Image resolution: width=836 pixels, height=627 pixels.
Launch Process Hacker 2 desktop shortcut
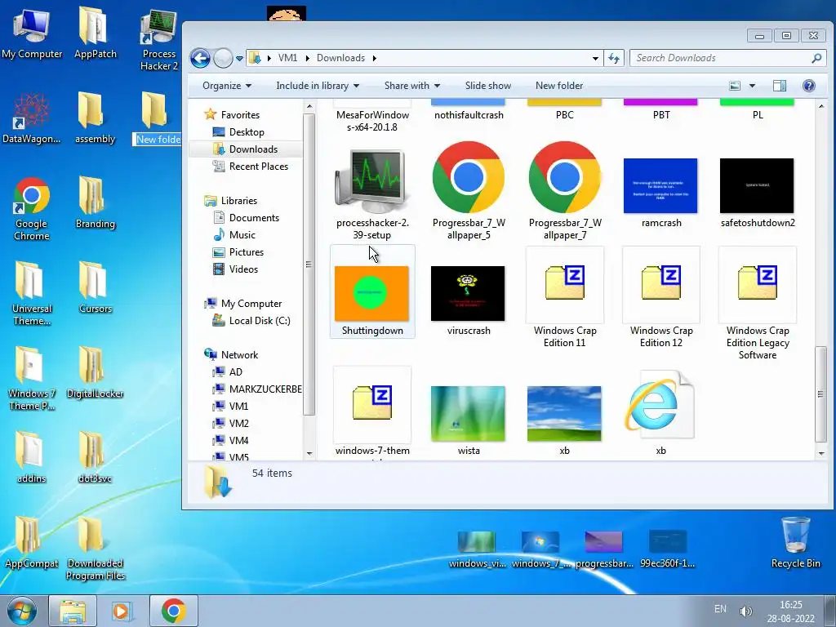click(x=159, y=40)
